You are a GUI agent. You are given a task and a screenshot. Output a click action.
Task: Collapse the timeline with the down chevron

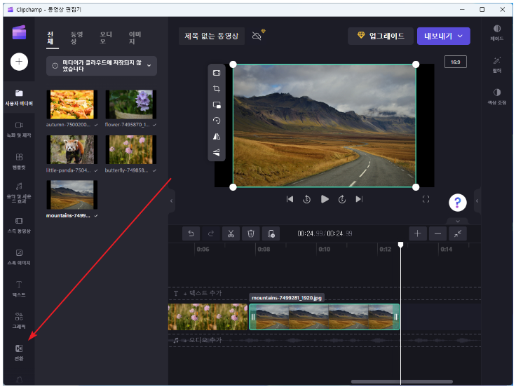(458, 221)
